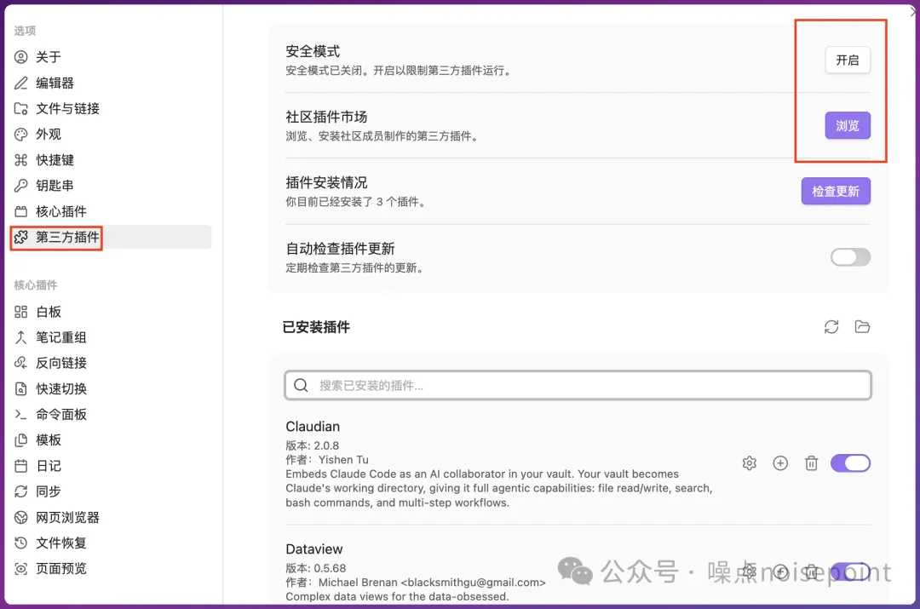
Task: Click the 安全模式 setting title
Action: coord(313,52)
